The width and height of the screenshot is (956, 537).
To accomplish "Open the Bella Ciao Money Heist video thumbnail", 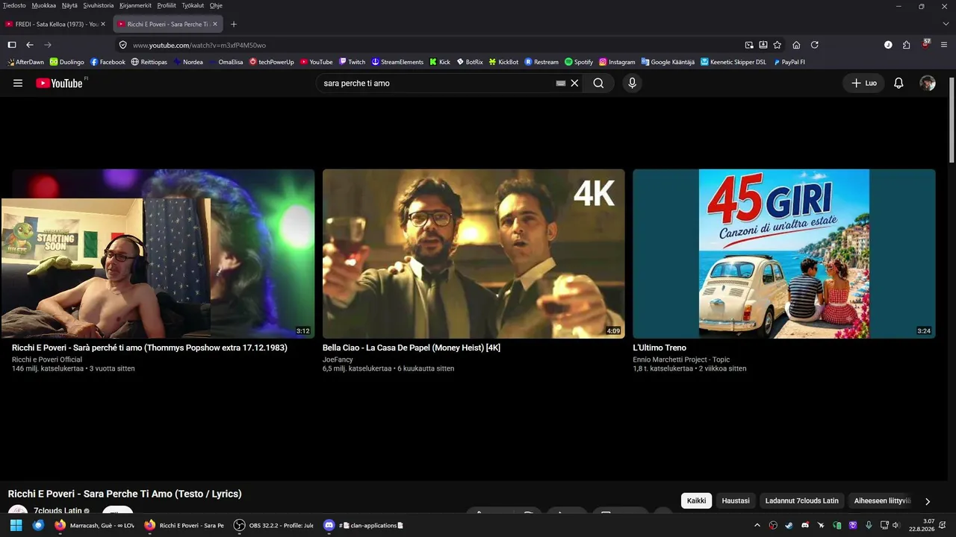I will point(474,254).
